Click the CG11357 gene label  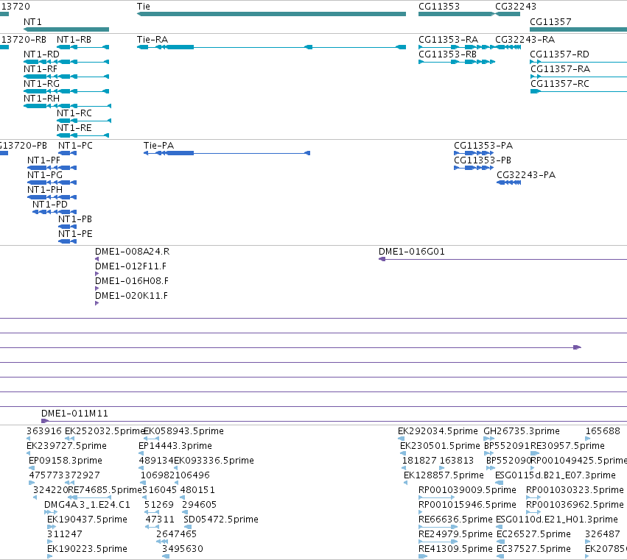[550, 21]
